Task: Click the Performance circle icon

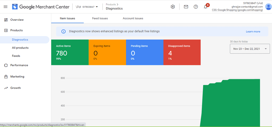Action: 6,65
